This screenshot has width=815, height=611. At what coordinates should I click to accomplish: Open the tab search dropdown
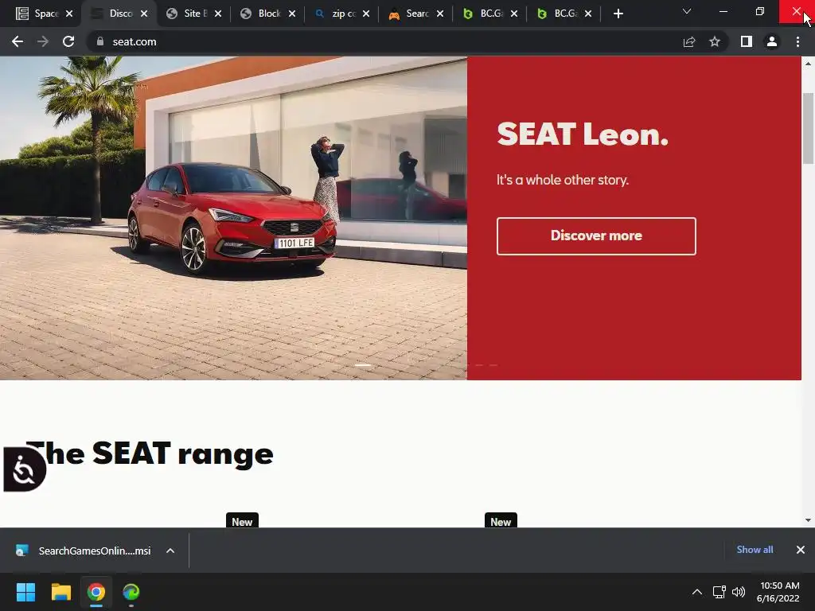(x=687, y=11)
